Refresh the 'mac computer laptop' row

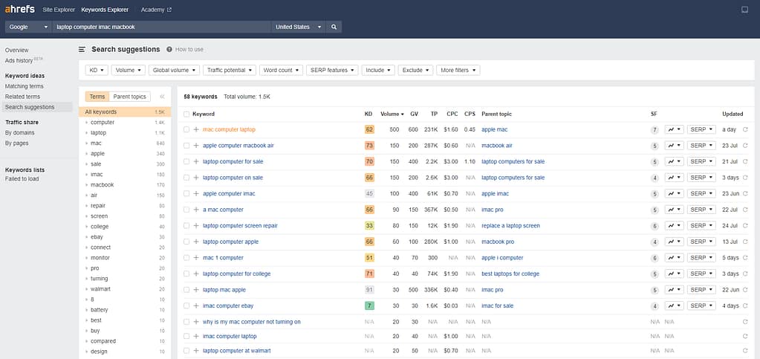tap(745, 129)
